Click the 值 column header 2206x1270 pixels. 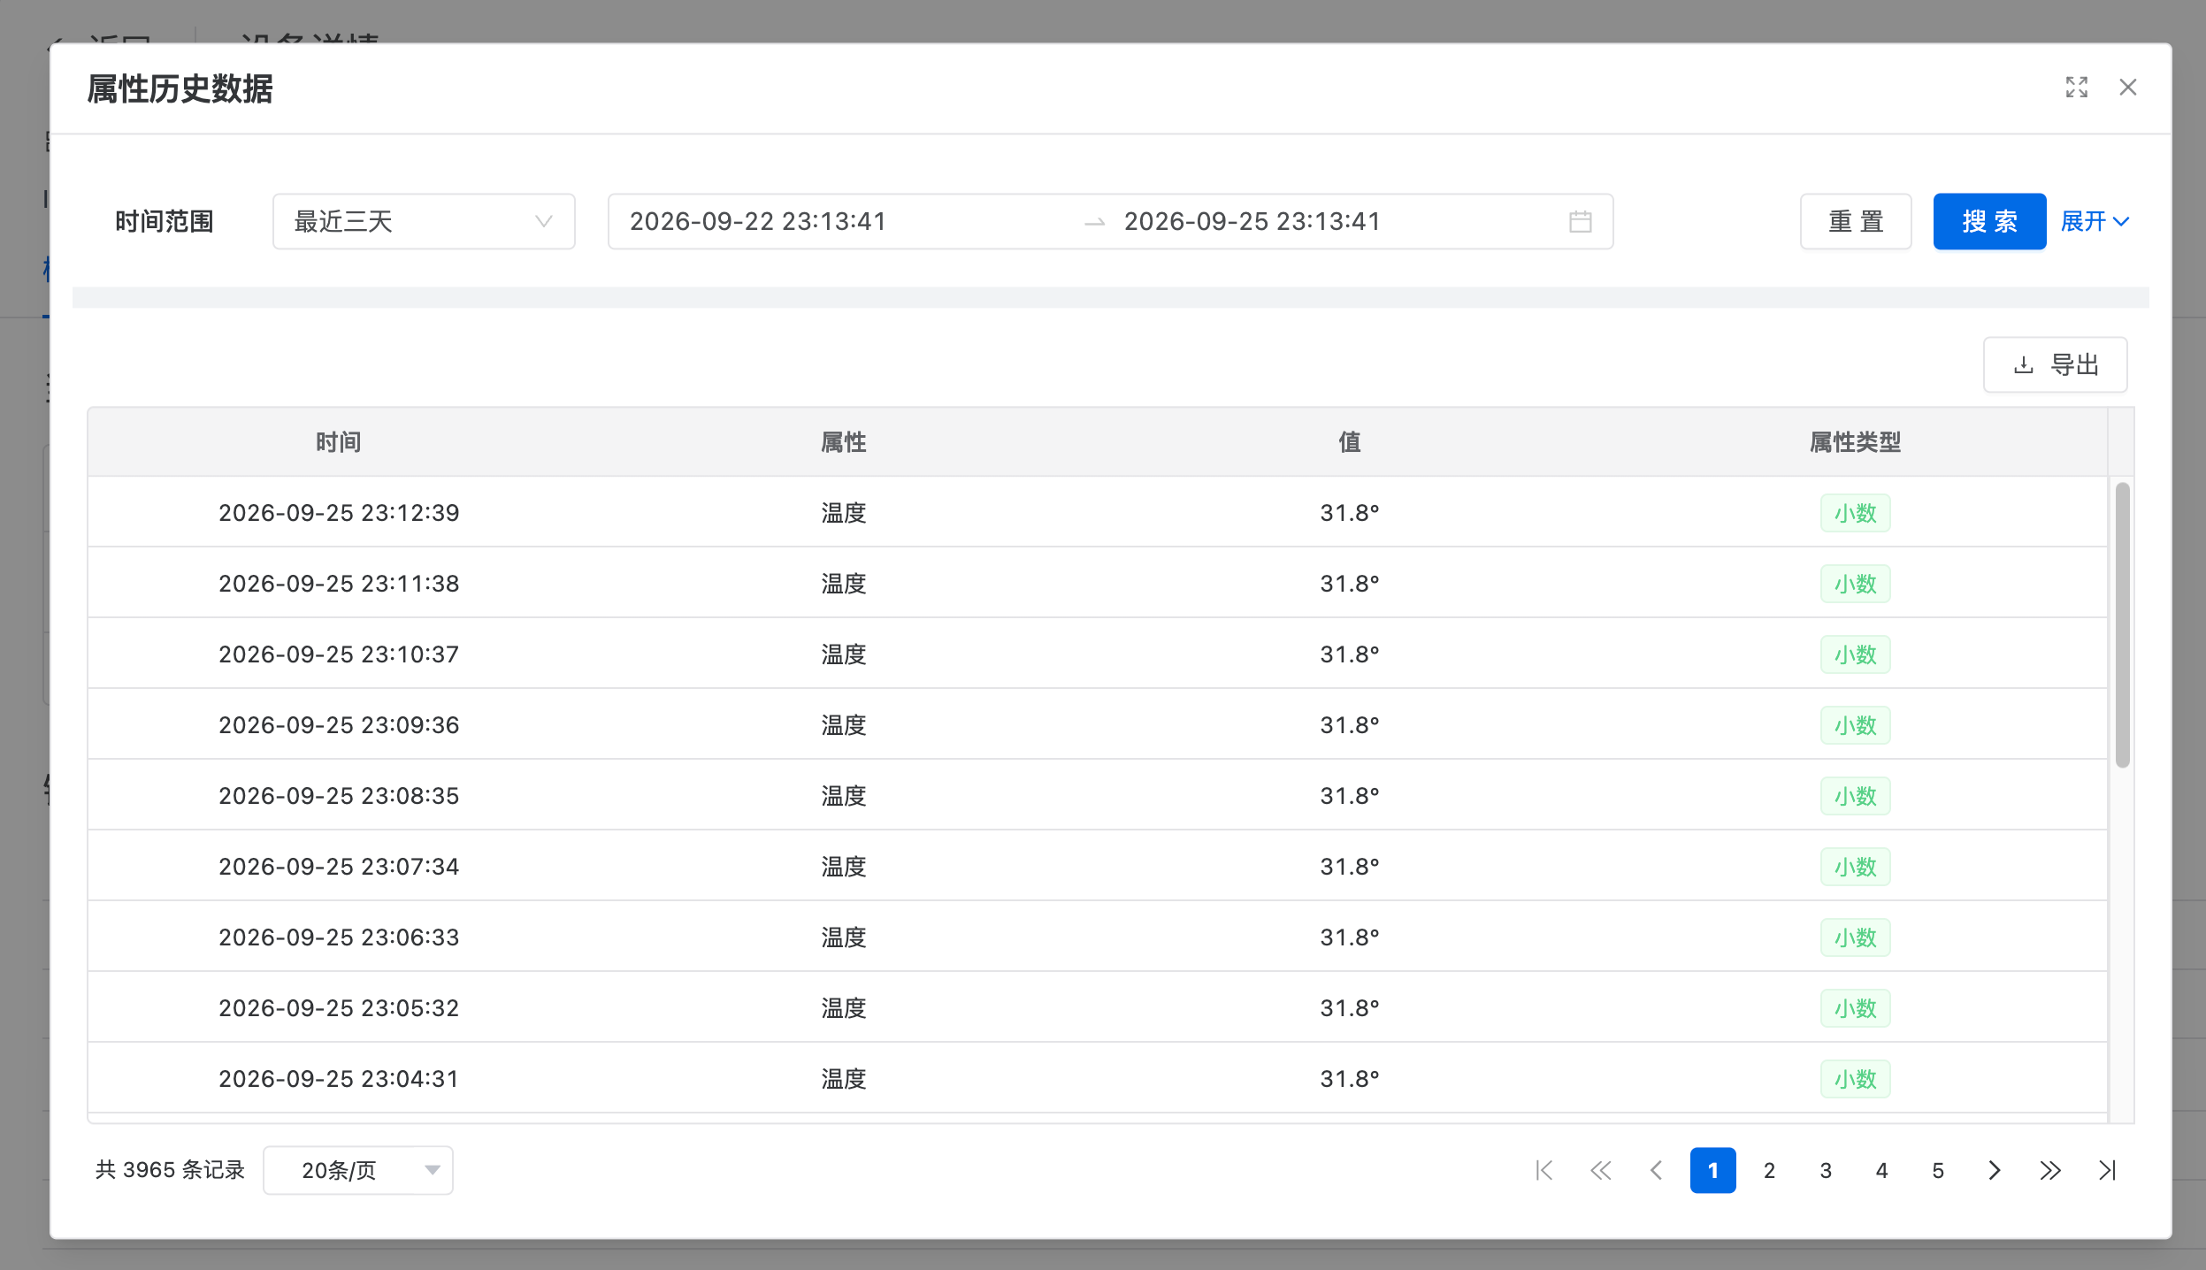click(x=1350, y=441)
